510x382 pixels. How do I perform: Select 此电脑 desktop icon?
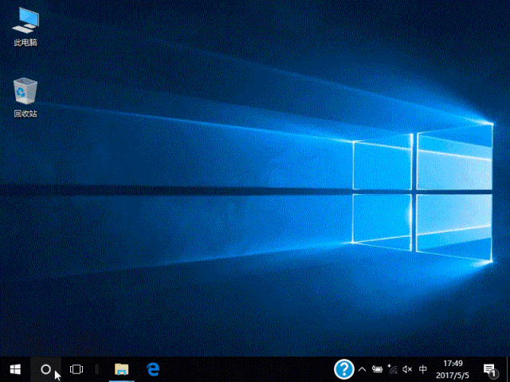pyautogui.click(x=25, y=26)
